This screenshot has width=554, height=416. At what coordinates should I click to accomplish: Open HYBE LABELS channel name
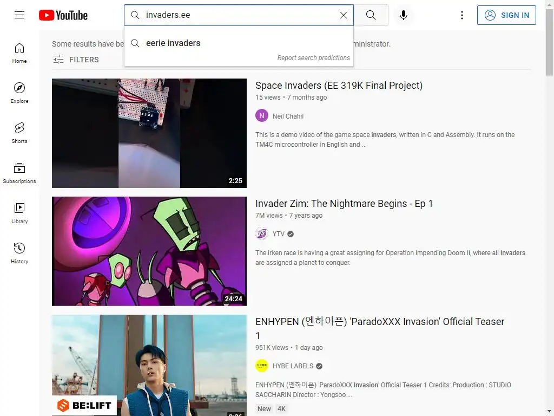[293, 366]
